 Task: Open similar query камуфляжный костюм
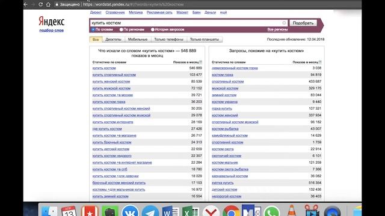pyautogui.click(x=230, y=136)
